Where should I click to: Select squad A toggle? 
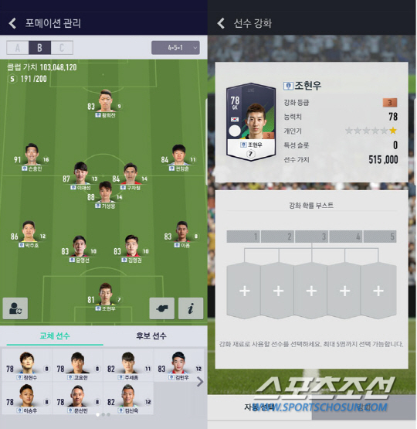click(x=18, y=48)
